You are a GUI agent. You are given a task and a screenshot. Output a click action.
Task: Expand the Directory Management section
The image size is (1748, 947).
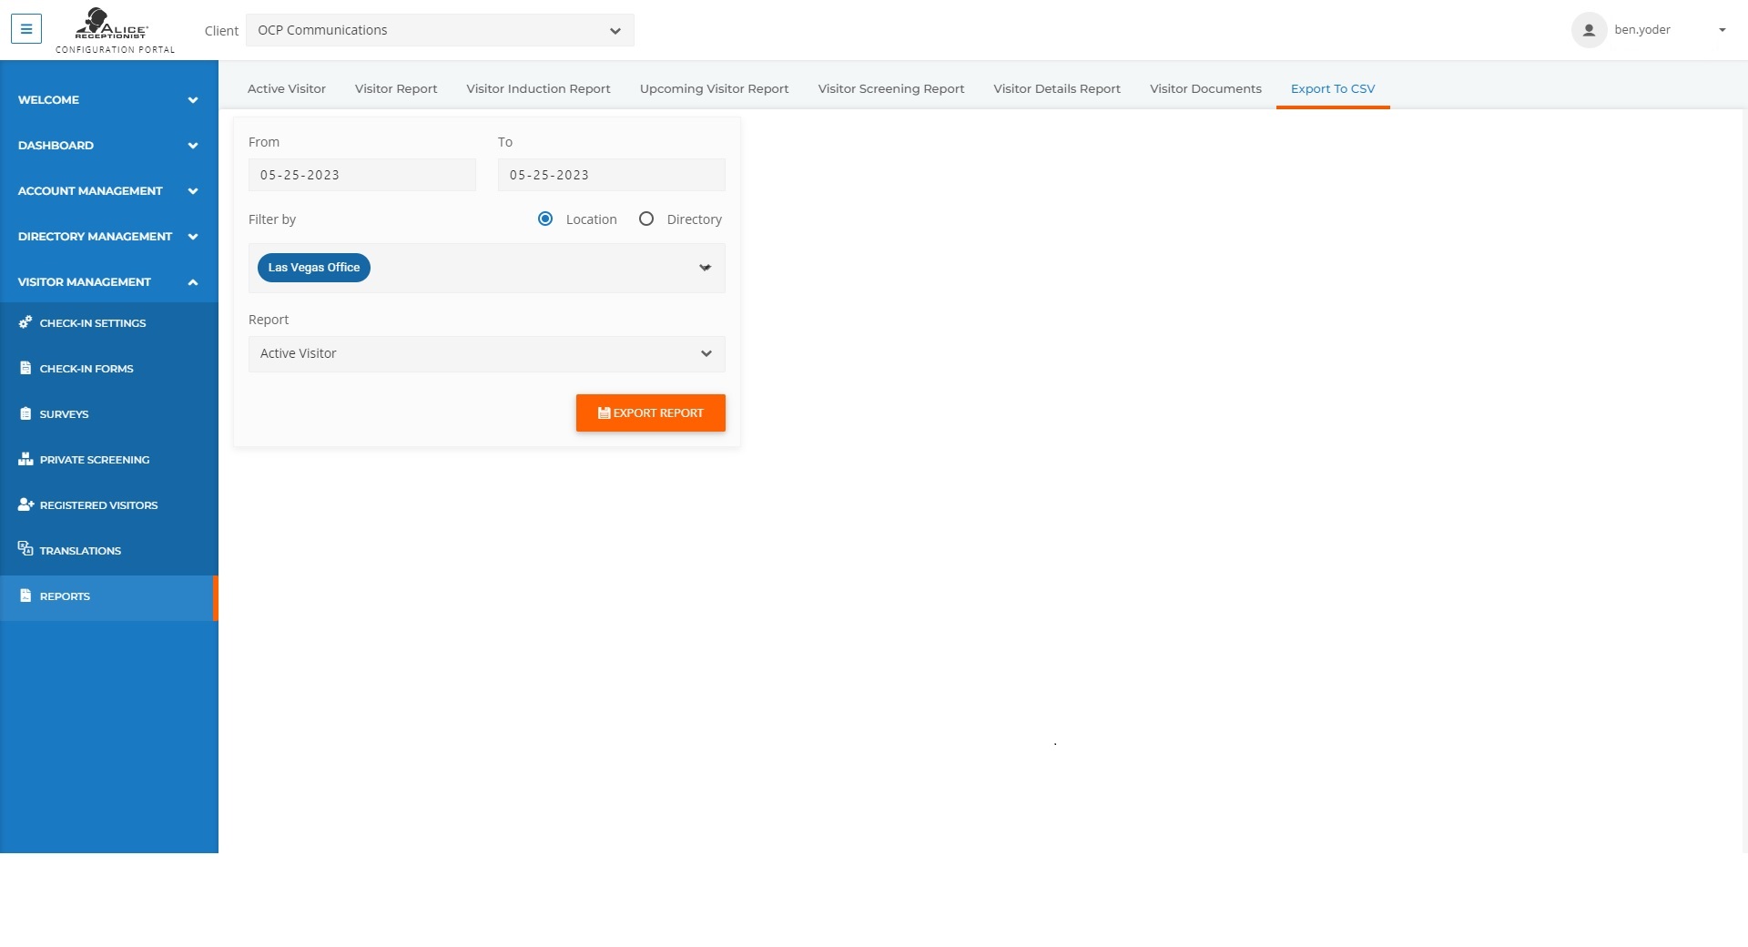[109, 237]
